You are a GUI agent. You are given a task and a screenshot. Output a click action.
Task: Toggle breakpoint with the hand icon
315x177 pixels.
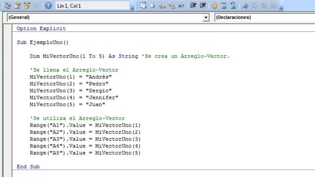[215, 6]
